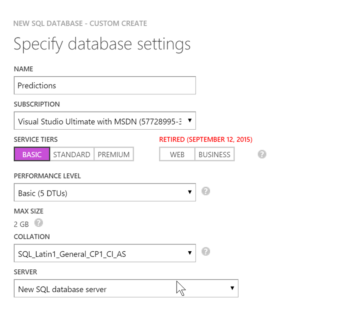
Task: Click arrow on SQL_Latin1_General_CP1_CI_AS box
Action: [189, 253]
